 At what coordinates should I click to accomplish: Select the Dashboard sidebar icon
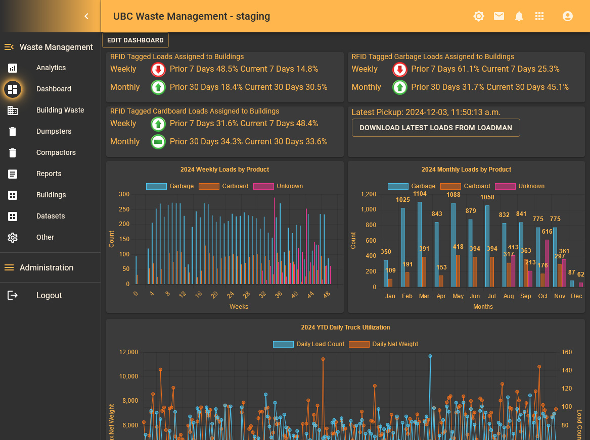[13, 89]
